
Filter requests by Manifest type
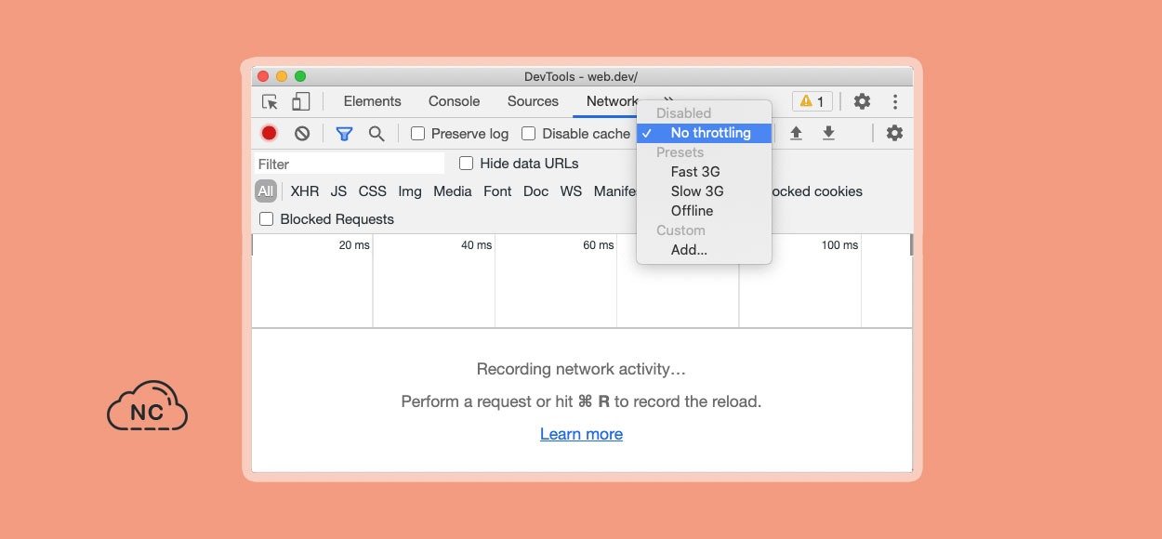(614, 191)
